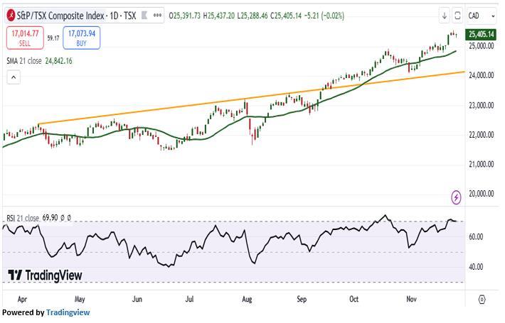Click the TradingView logo watermark
Screen dimensions: 505x323
tap(45, 275)
